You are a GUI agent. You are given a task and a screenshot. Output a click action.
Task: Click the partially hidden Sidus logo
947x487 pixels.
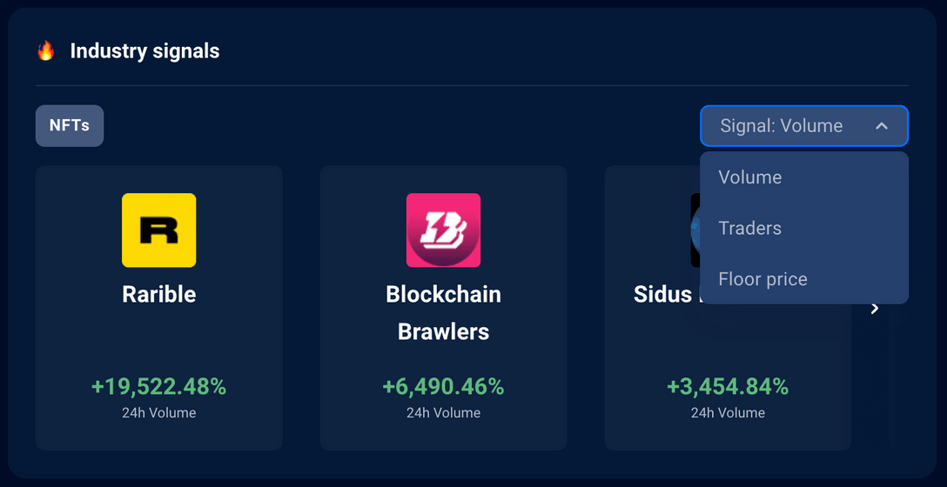[x=695, y=230]
